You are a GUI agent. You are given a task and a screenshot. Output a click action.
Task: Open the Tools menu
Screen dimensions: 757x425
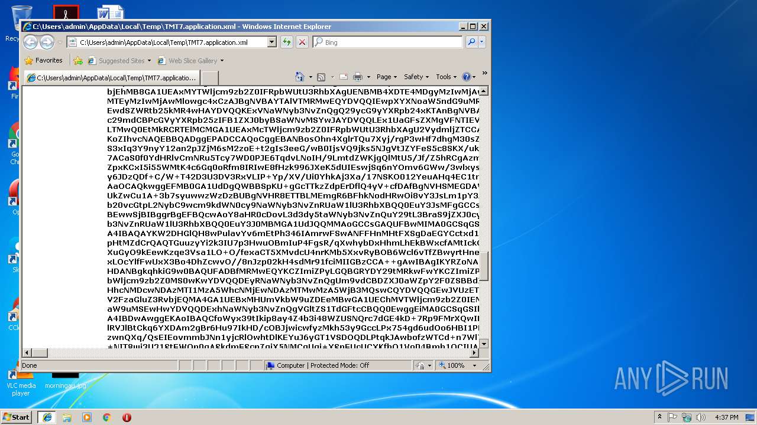[x=447, y=77]
